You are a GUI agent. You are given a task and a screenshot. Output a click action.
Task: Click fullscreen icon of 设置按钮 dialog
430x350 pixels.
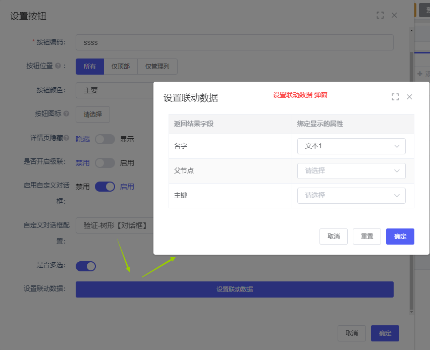click(380, 16)
